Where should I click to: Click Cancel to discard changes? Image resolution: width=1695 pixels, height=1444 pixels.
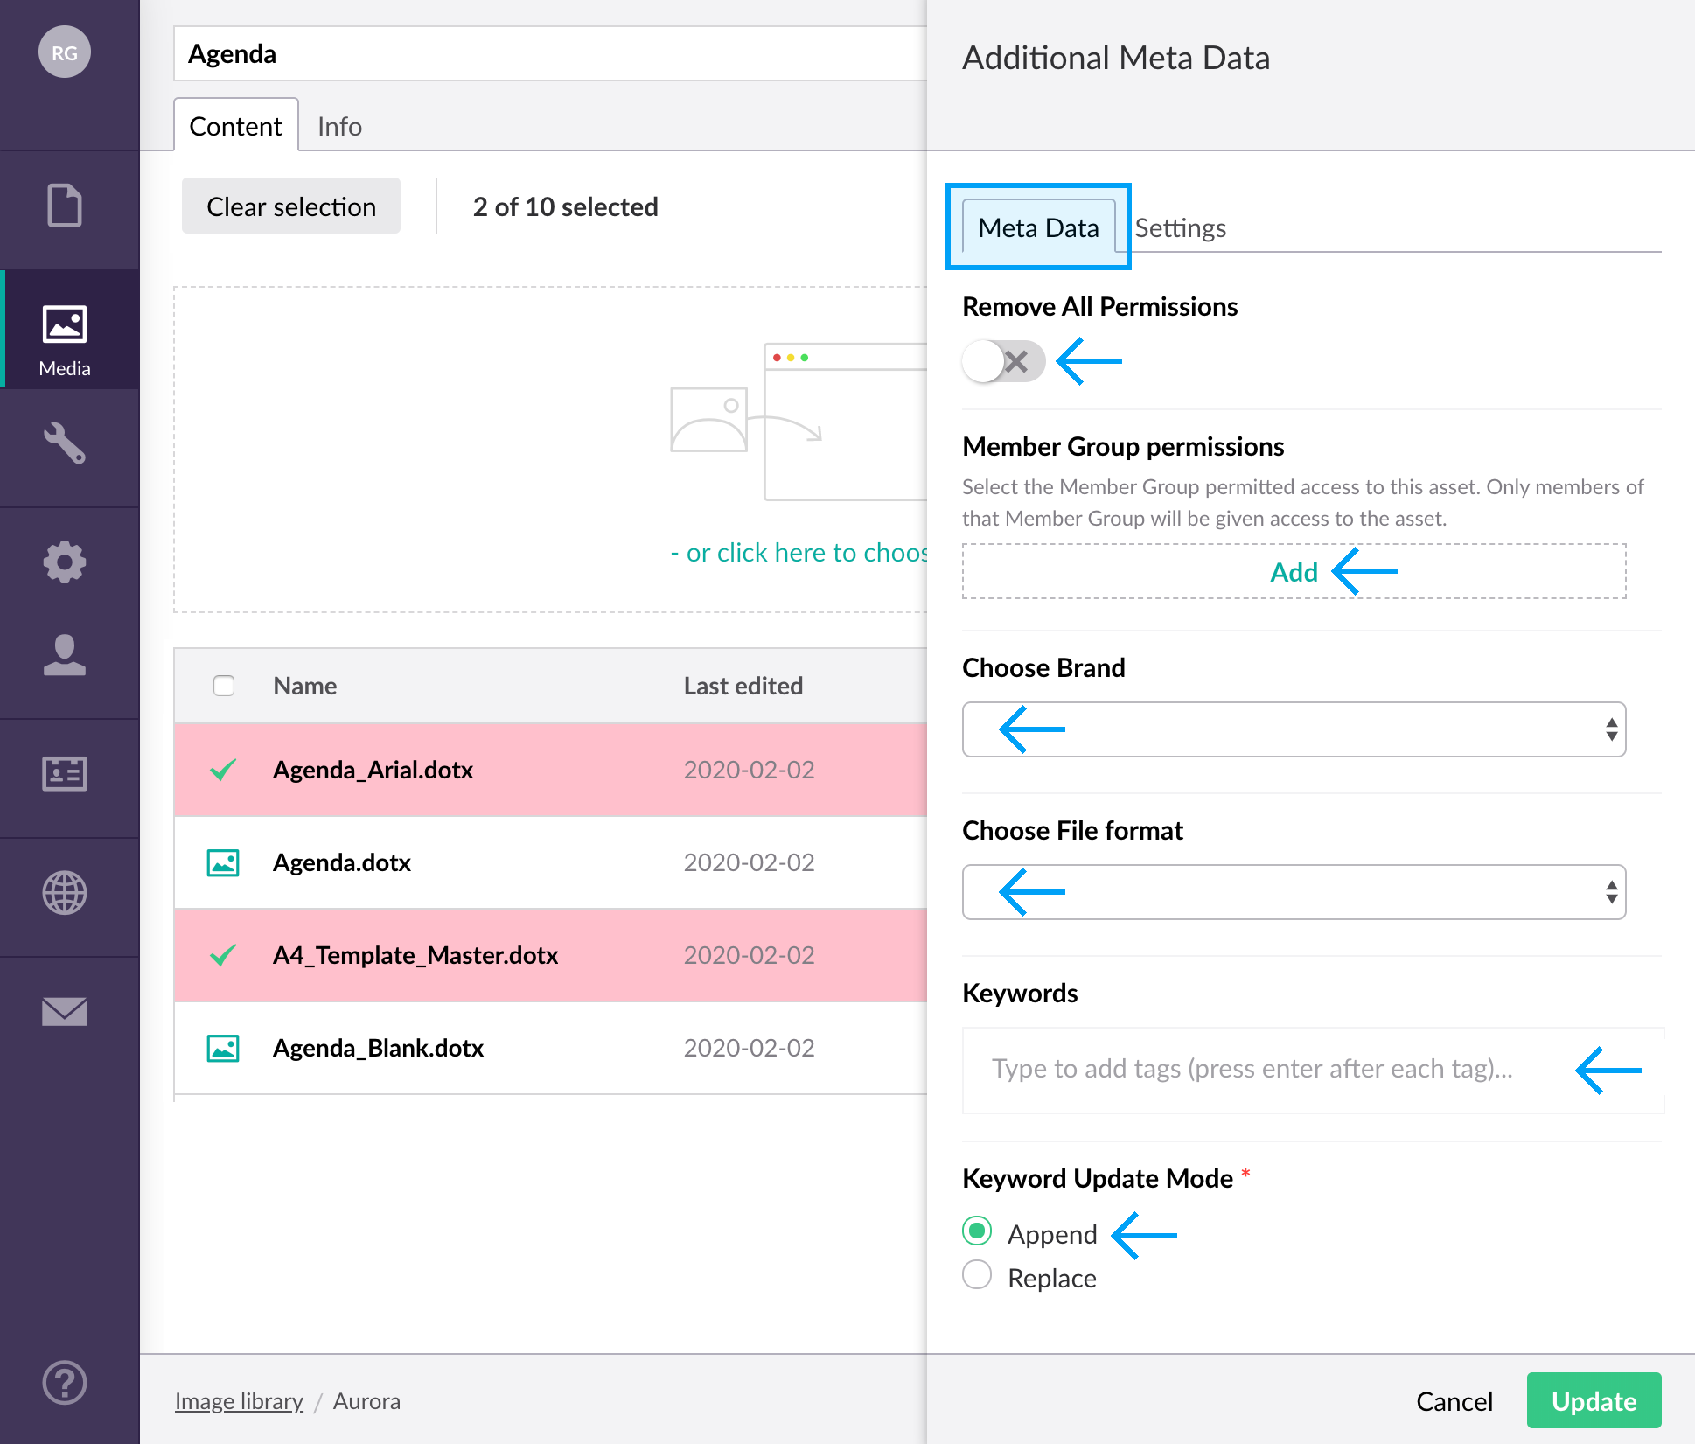click(1453, 1399)
